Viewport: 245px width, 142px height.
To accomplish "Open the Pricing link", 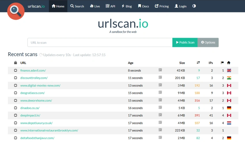I will (162, 6).
